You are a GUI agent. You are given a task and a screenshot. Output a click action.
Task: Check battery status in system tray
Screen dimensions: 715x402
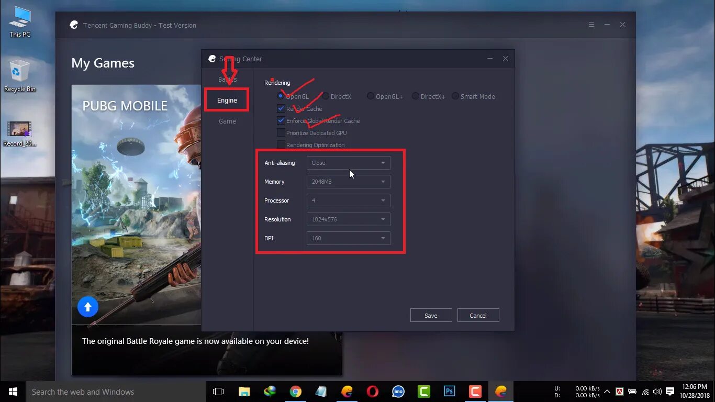[x=632, y=392]
